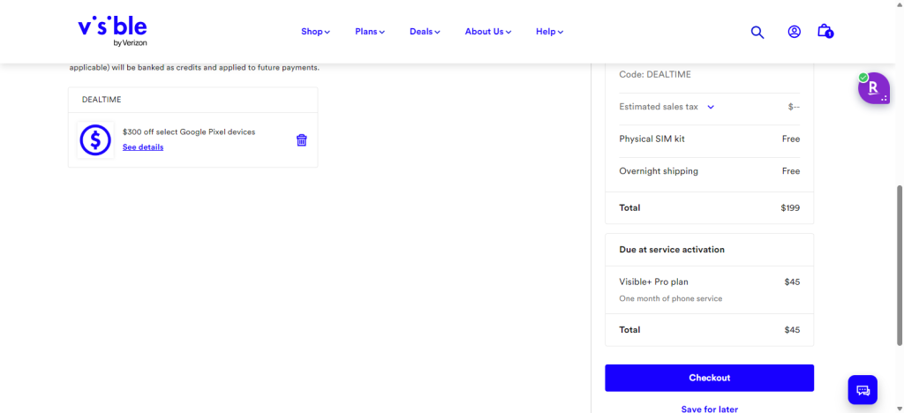The width and height of the screenshot is (904, 413).
Task: Expand the About Us menu
Action: pyautogui.click(x=487, y=32)
